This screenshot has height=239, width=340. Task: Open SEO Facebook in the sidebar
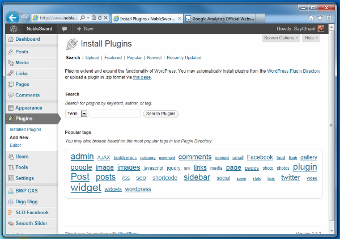point(32,212)
